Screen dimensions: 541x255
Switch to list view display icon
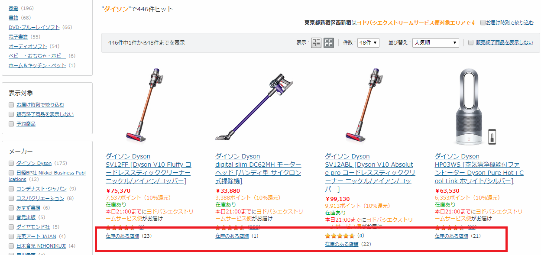316,43
